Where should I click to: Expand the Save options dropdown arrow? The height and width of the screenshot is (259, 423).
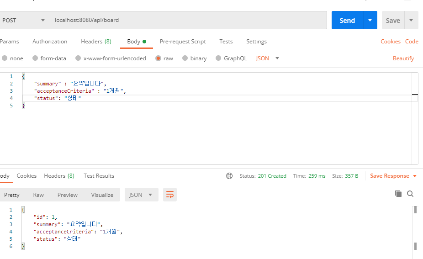pos(411,20)
